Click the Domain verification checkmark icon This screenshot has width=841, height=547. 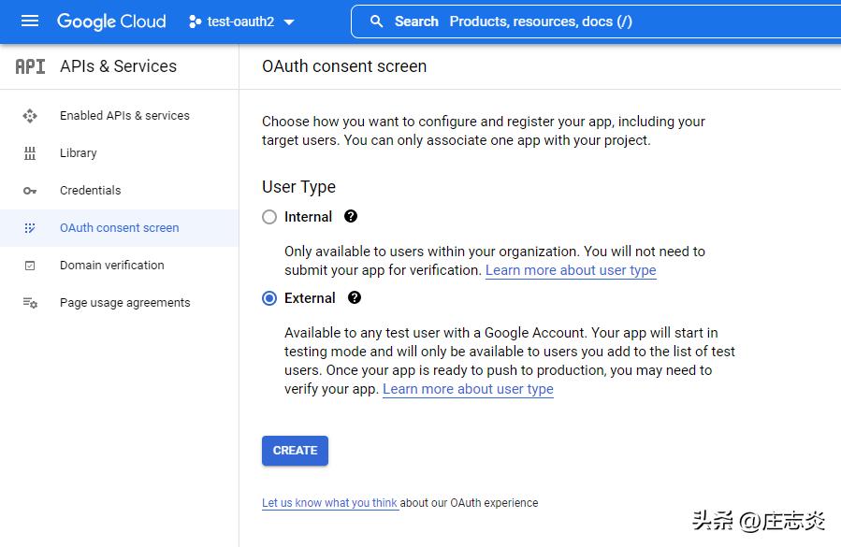[31, 265]
